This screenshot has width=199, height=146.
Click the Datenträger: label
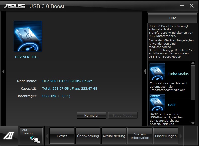pos(27,96)
